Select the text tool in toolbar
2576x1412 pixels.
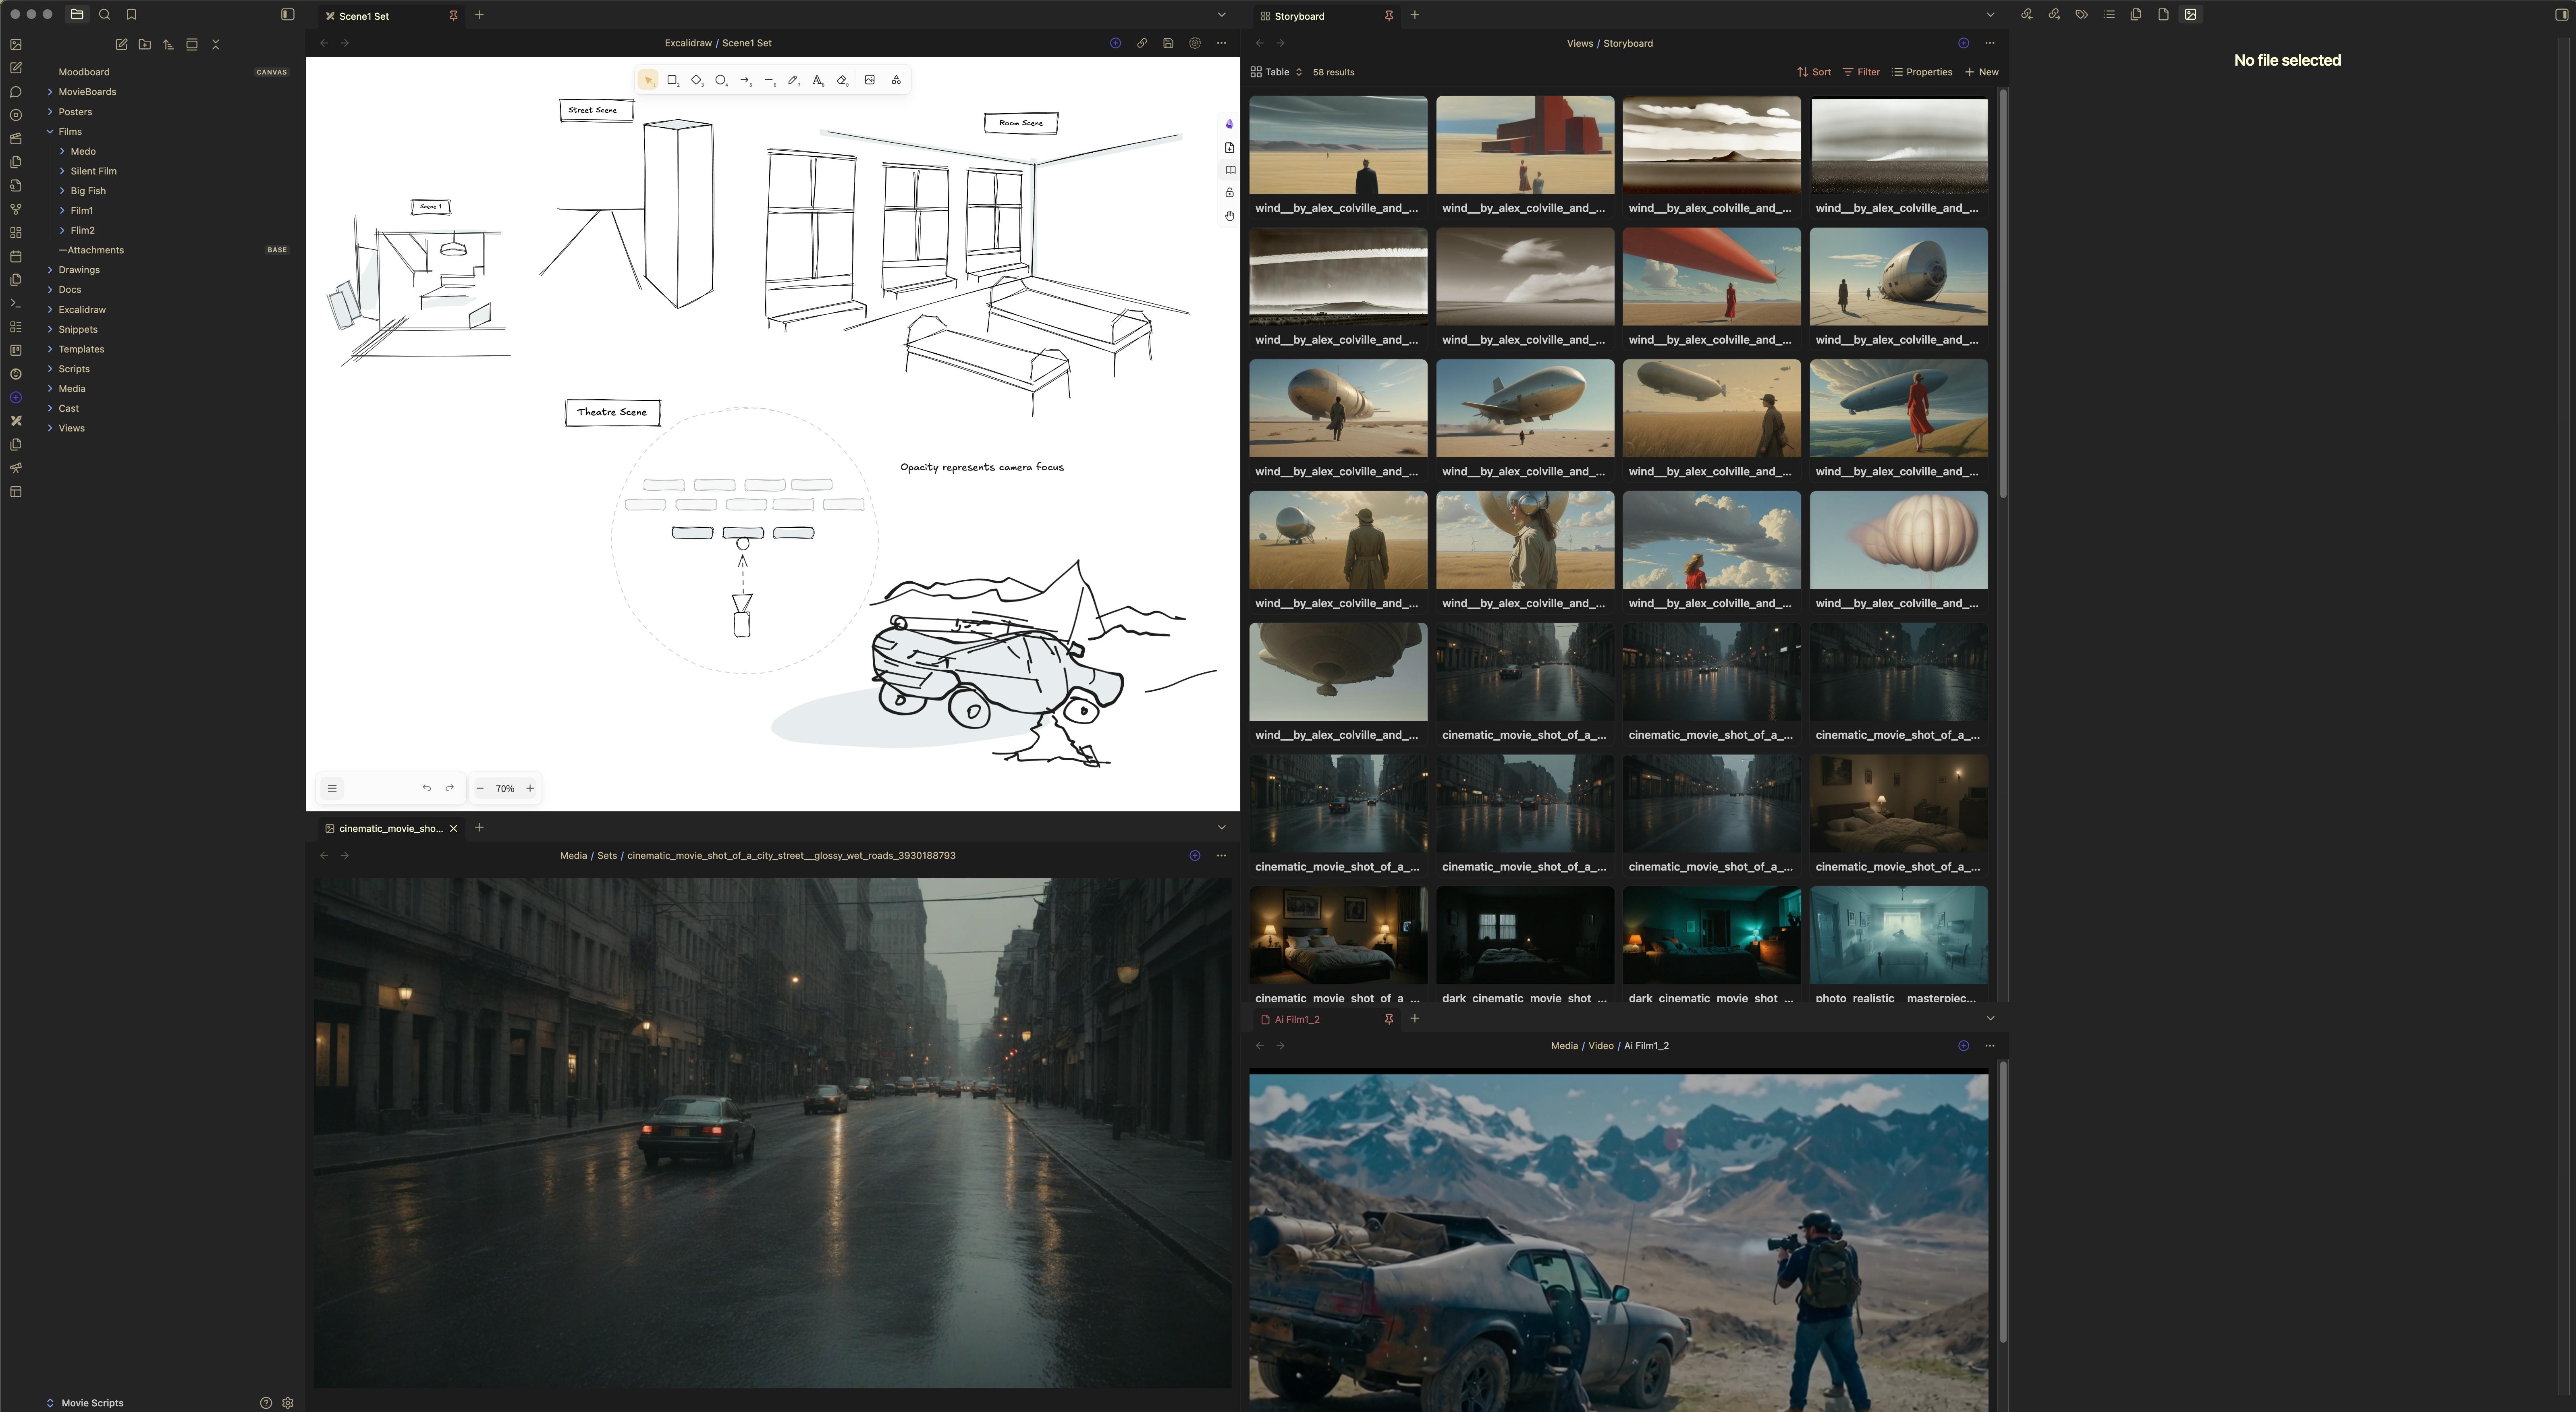pyautogui.click(x=817, y=80)
